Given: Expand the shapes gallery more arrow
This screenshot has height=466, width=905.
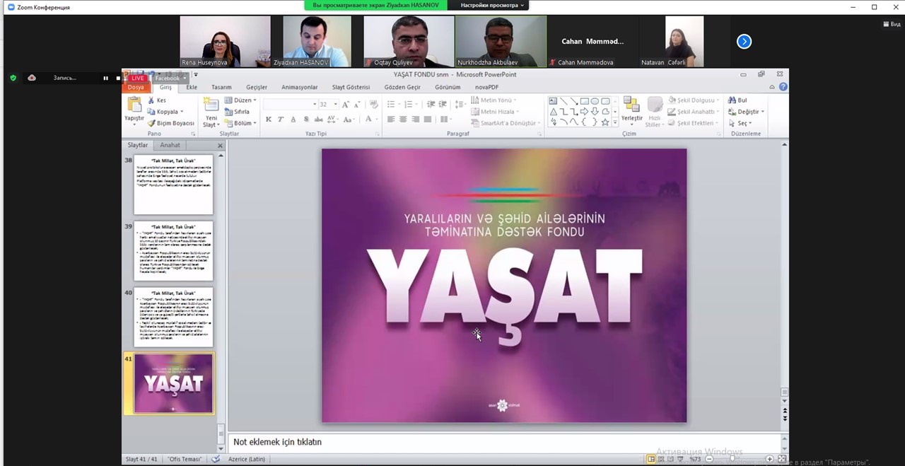Looking at the screenshot, I should 614,122.
